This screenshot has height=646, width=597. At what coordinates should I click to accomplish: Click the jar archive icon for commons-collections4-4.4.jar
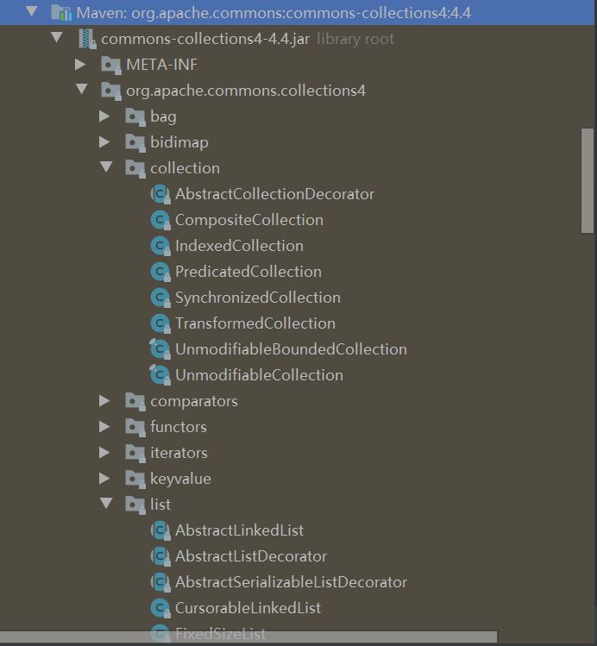87,39
